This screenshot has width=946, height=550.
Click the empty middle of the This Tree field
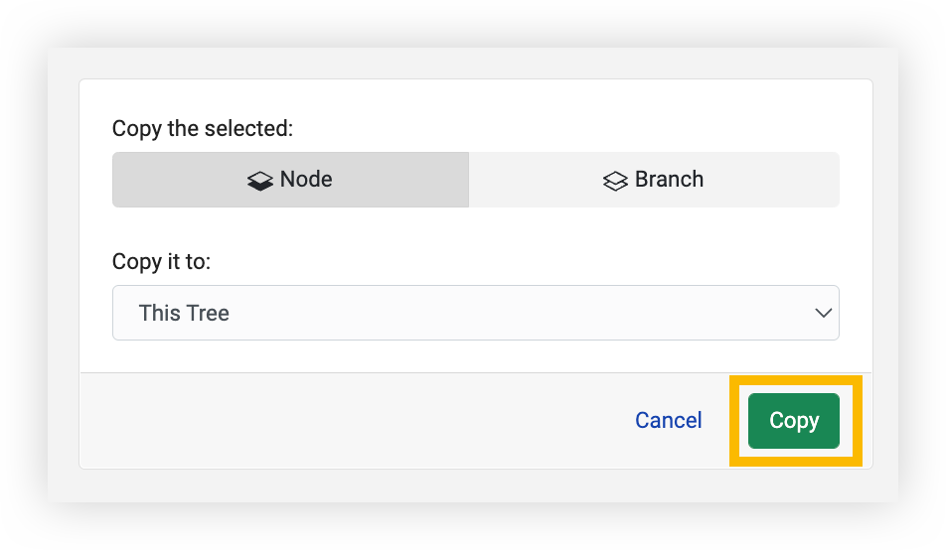497,313
